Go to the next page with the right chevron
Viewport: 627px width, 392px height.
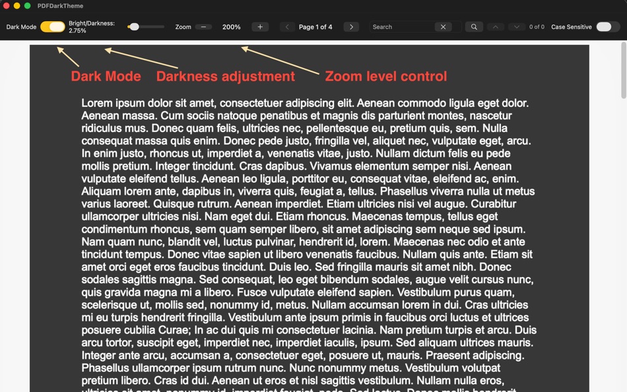point(350,26)
